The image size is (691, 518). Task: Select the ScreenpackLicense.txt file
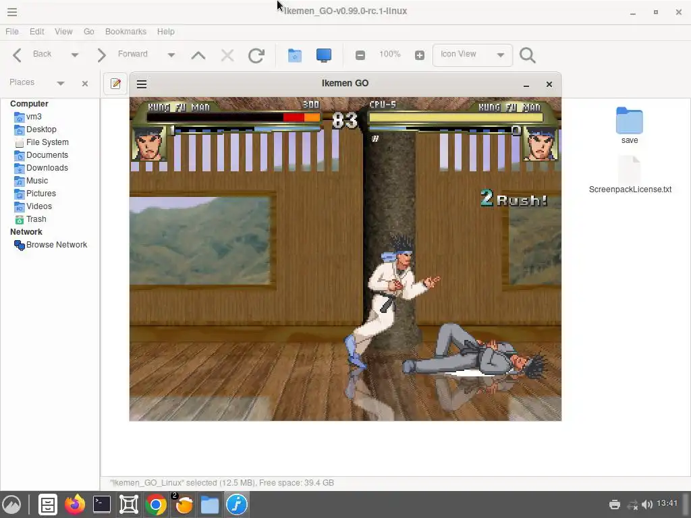point(630,175)
